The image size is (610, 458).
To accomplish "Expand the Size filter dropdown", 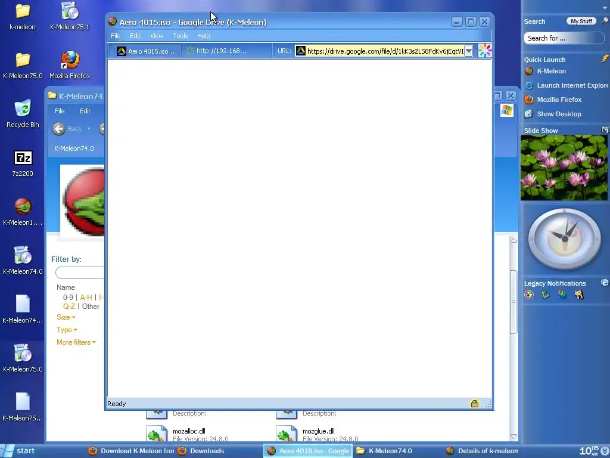I will [x=66, y=317].
